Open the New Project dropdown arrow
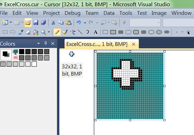194x135 pixels. (x=11, y=22)
